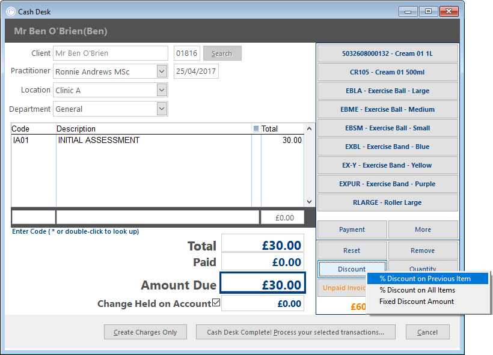The height and width of the screenshot is (355, 493).
Task: Click the Cancel button
Action: [x=427, y=332]
